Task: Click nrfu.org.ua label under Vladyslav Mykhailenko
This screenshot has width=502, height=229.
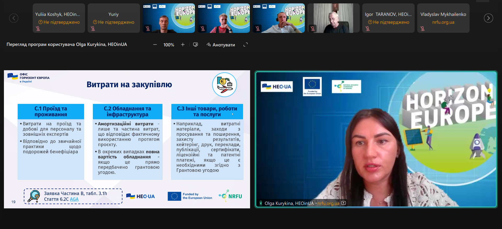Action: (x=443, y=22)
